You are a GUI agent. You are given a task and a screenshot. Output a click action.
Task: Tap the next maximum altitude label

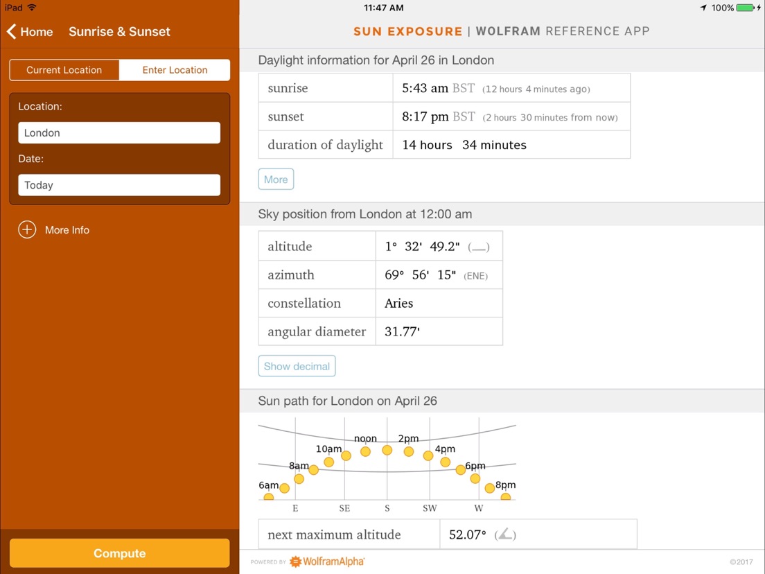point(334,534)
